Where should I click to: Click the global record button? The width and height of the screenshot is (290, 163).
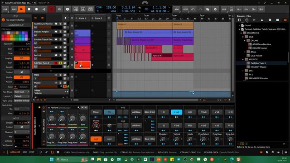click(36, 9)
